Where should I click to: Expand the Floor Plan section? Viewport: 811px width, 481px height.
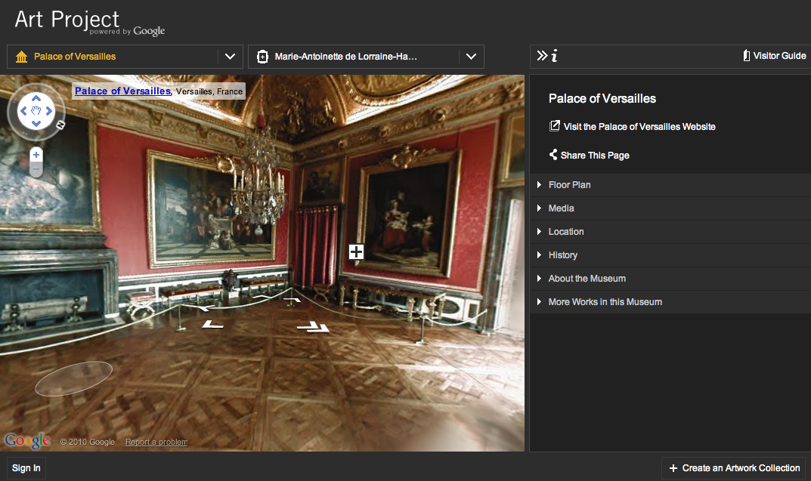(x=569, y=185)
